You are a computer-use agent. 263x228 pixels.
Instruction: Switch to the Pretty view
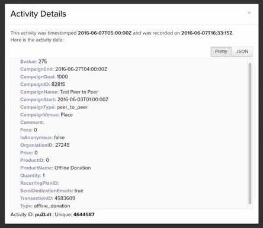[x=221, y=52]
